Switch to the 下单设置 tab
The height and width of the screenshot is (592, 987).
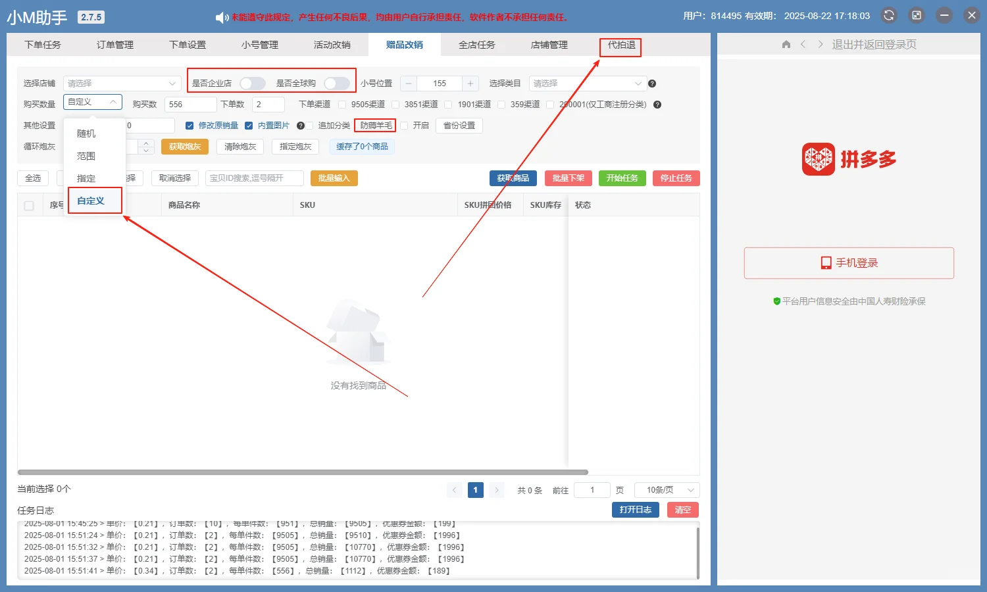188,45
